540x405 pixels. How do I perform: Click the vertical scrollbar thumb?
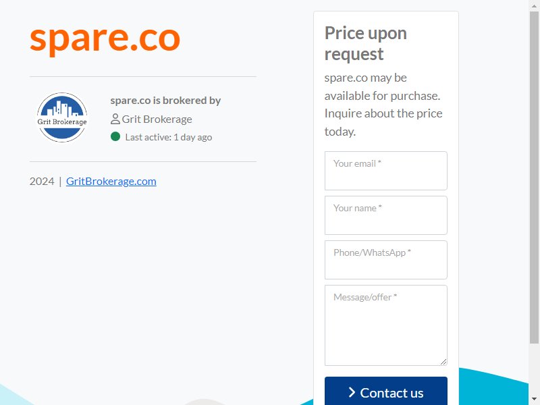pos(534,178)
